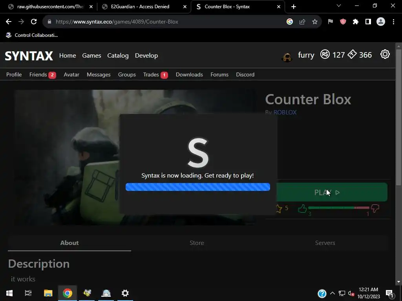Favorite the game with star icon
The width and height of the screenshot is (402, 301).
[x=279, y=209]
